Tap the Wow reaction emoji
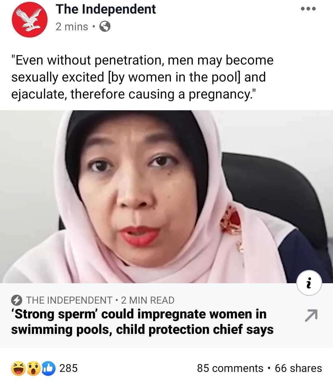 coord(33,368)
